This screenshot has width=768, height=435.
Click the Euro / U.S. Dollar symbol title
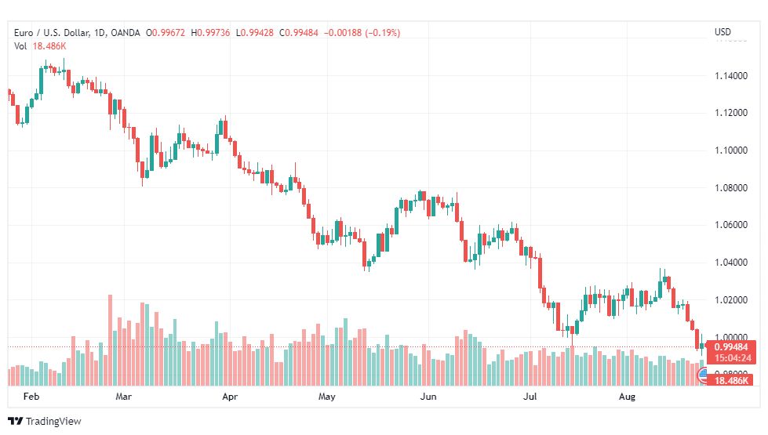click(x=52, y=33)
